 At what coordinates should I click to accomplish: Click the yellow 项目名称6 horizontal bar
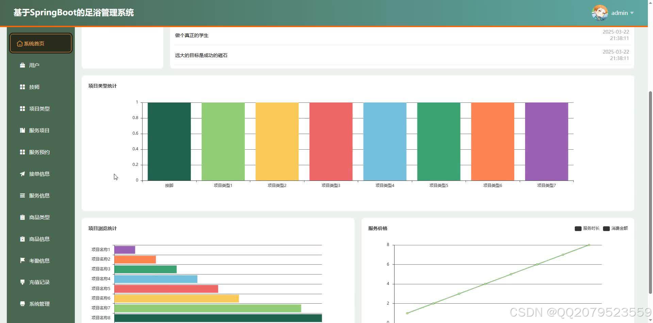click(177, 299)
